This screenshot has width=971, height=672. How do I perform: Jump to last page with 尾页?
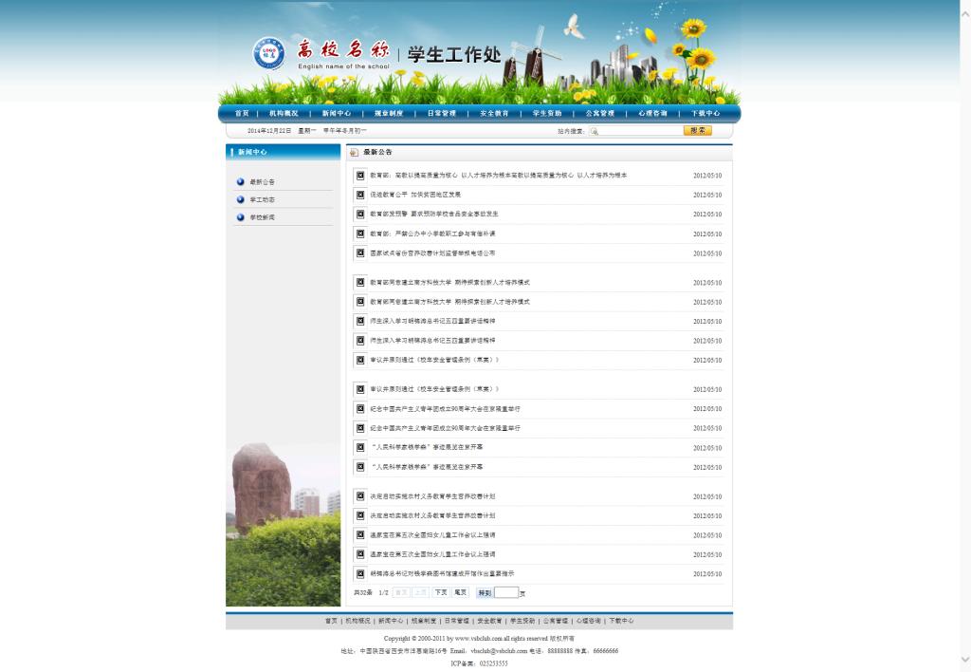coord(460,592)
